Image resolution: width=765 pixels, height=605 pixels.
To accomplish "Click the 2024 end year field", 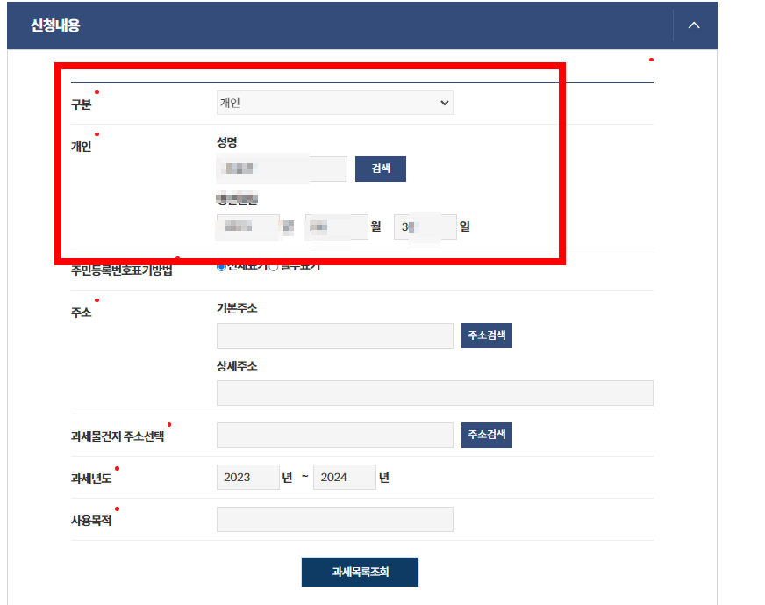I will [344, 477].
